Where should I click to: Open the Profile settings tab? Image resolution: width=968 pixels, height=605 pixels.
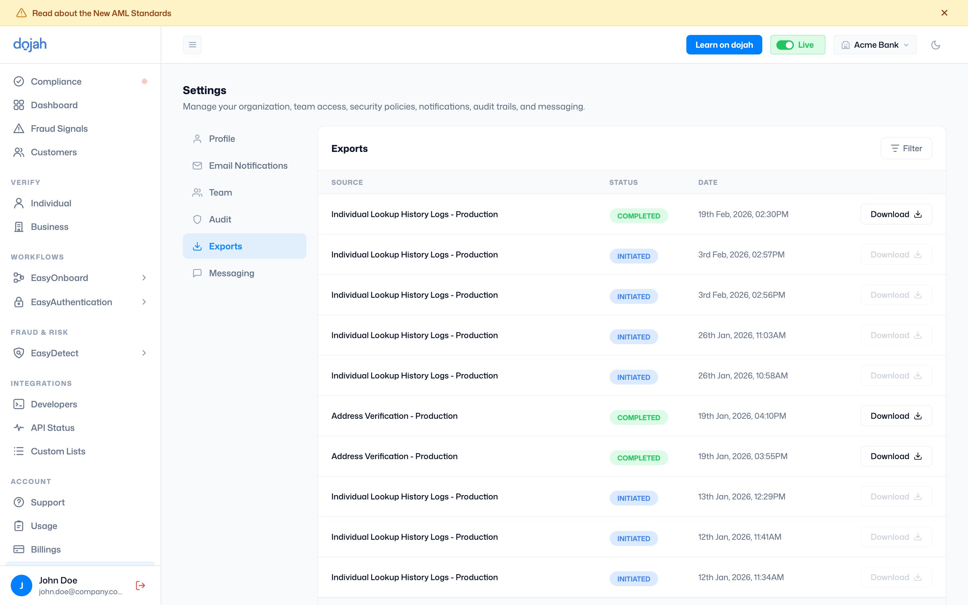(244, 139)
